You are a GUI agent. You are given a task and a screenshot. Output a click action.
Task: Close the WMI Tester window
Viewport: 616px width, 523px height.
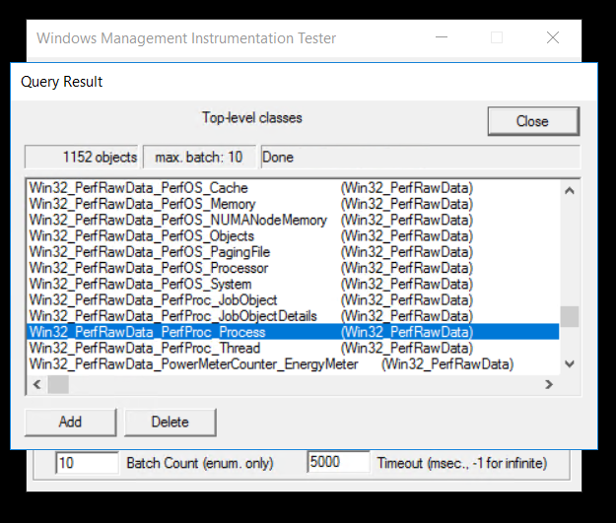click(x=553, y=37)
